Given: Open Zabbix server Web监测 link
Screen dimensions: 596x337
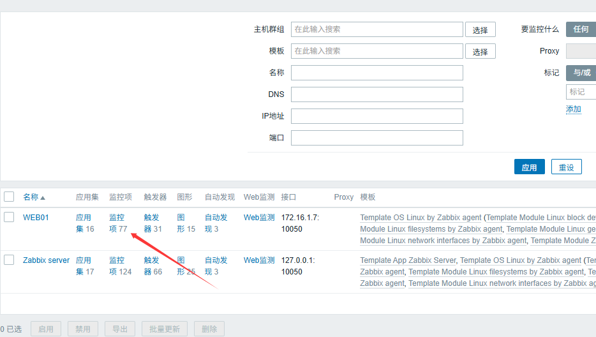Looking at the screenshot, I should tap(259, 260).
